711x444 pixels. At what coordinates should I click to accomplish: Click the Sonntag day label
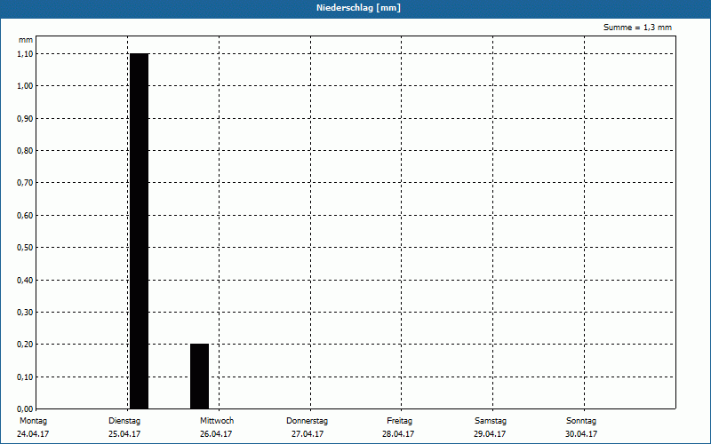(581, 421)
